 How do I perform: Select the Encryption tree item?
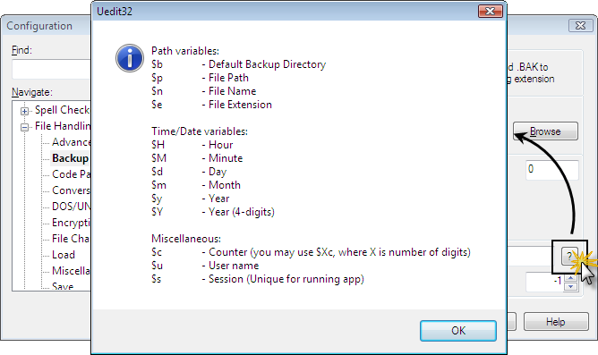click(x=71, y=222)
